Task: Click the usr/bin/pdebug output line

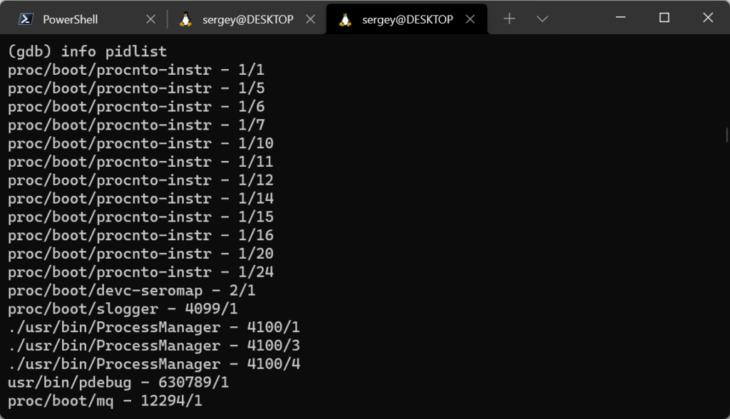Action: click(x=118, y=383)
